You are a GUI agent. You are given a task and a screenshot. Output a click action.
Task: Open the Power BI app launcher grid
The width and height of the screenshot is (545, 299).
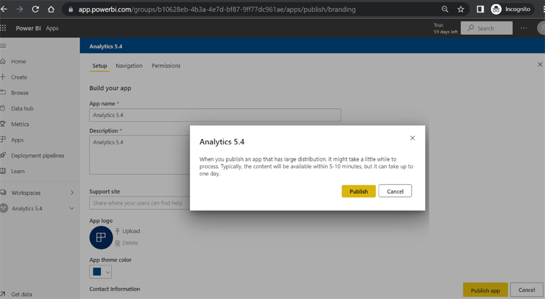(3, 28)
